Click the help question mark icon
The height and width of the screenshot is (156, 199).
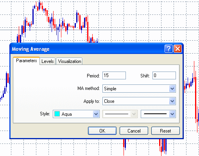[169, 49]
